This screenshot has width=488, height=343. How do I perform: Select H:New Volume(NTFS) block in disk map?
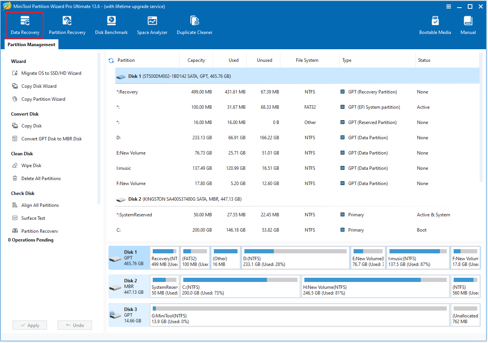pos(375,286)
